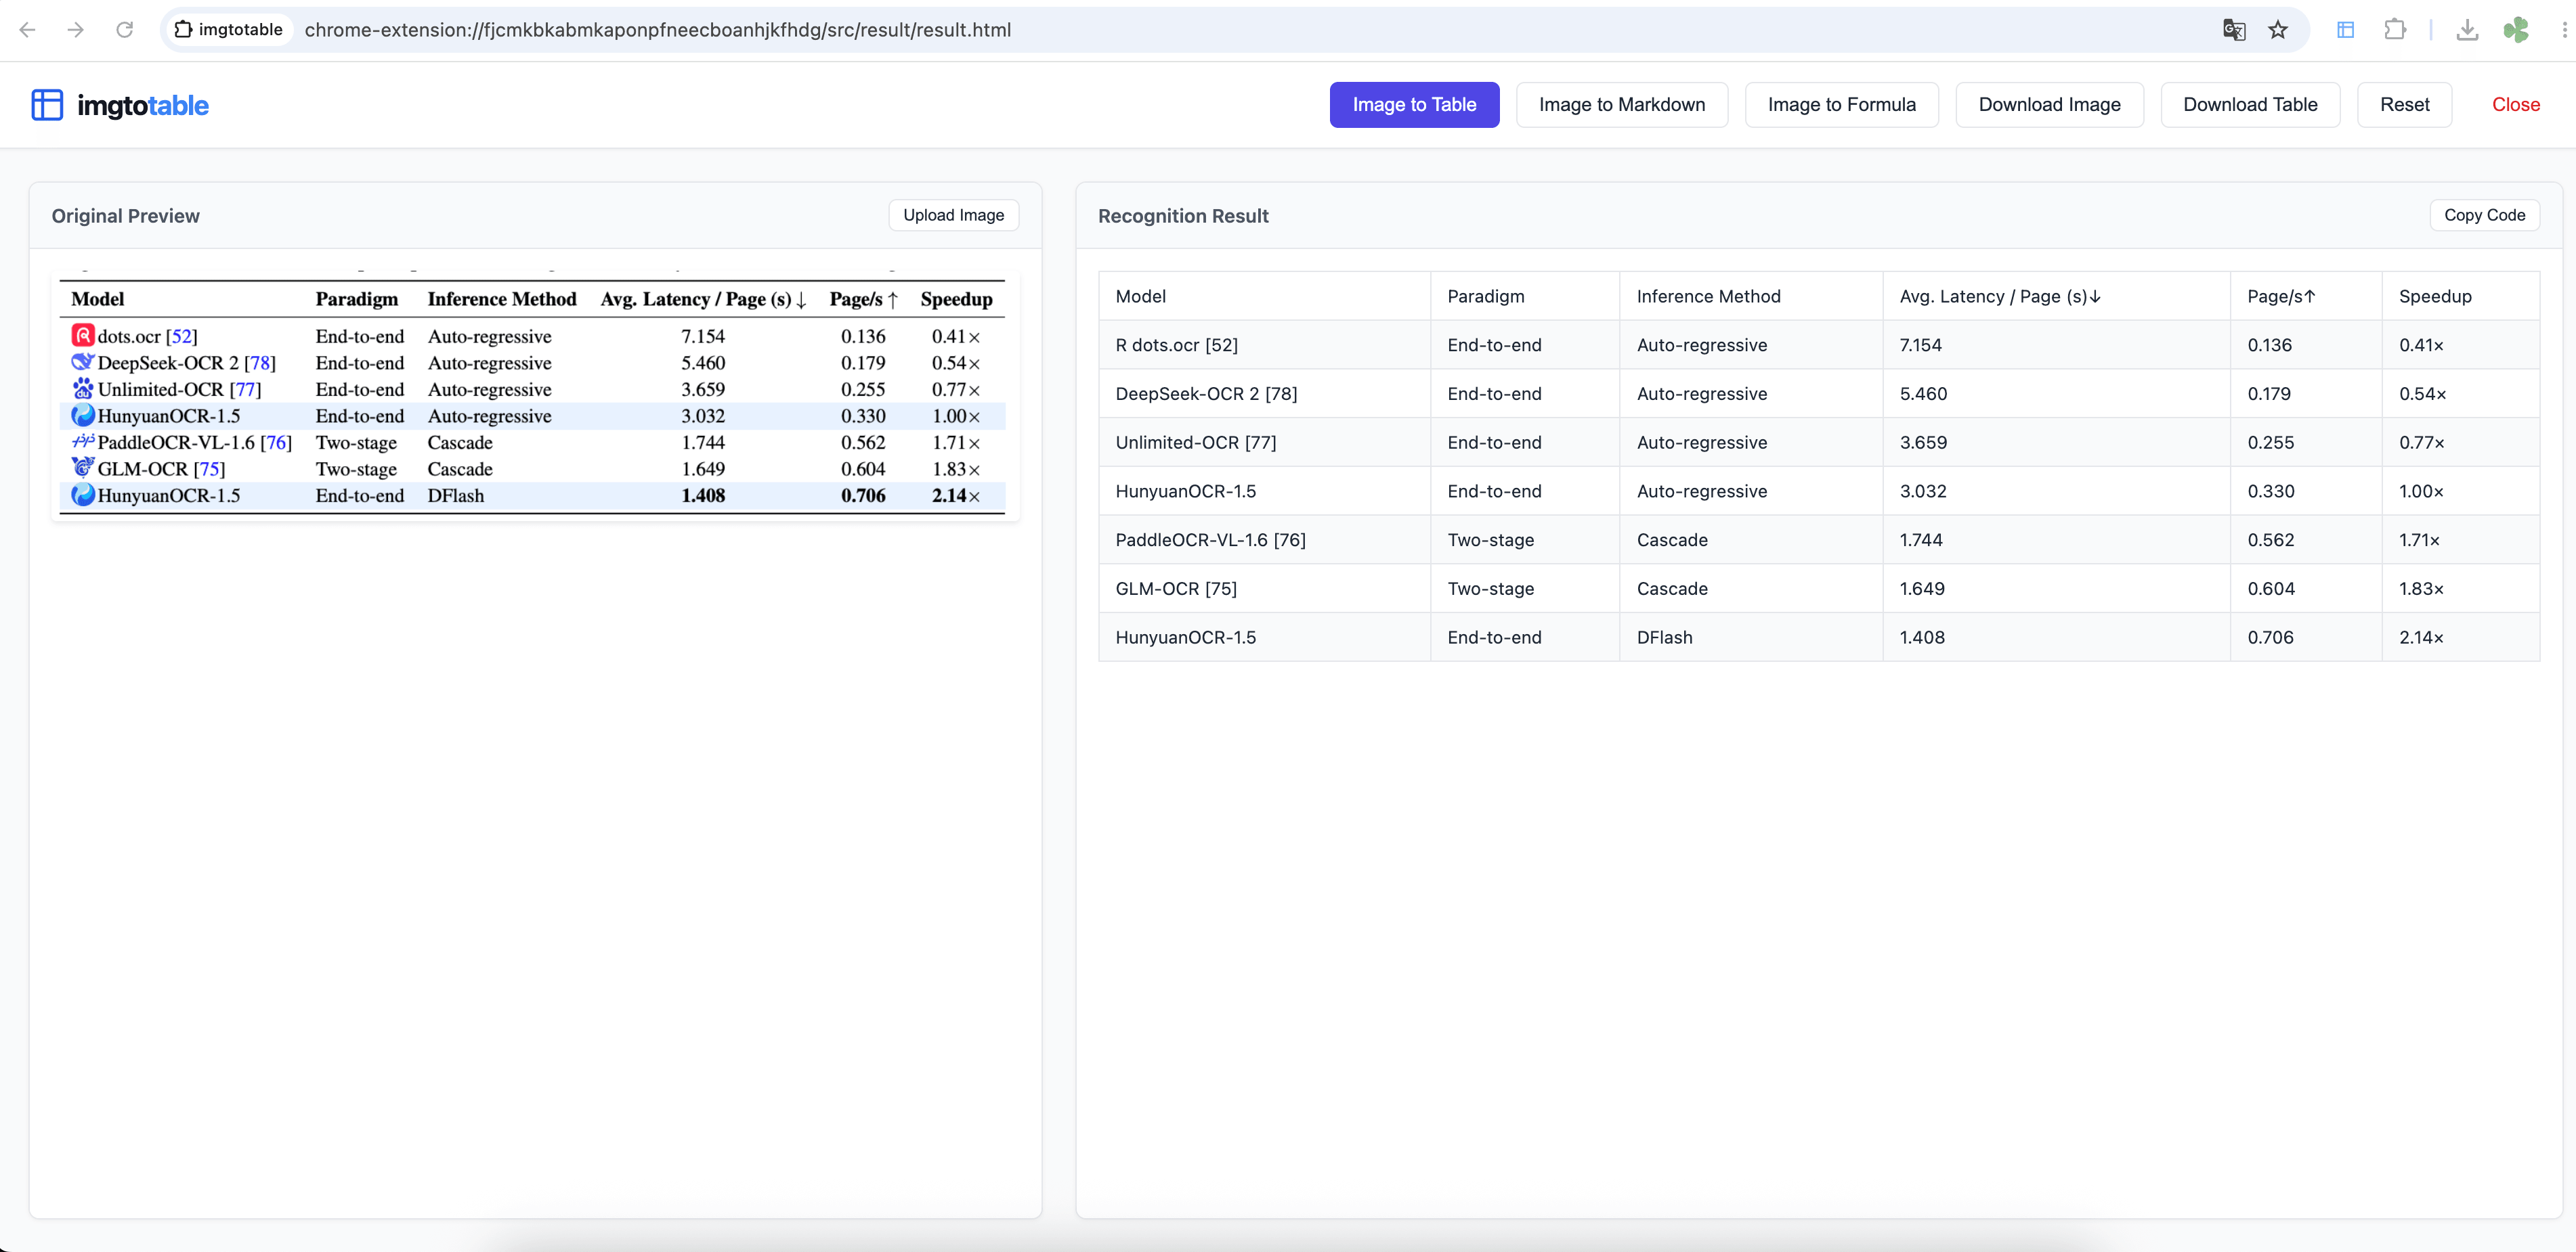
Task: Click the Download Image button
Action: coord(2049,105)
